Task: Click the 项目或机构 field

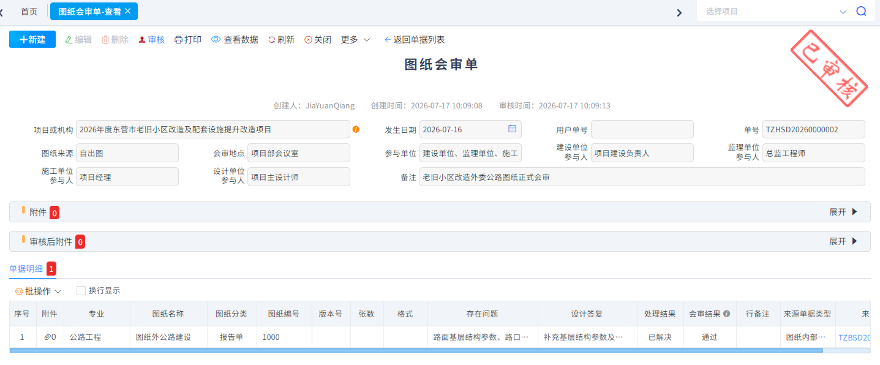Action: point(213,129)
